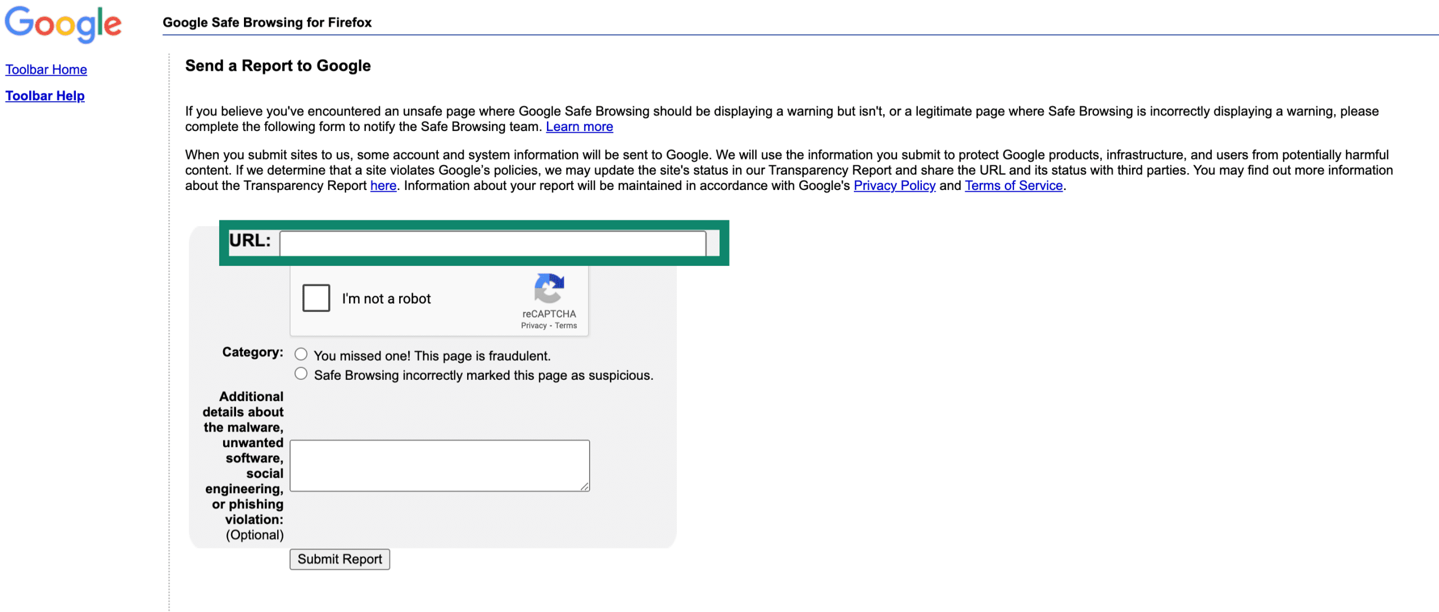Click the 'Google Safe Browsing for Firefox' title
Screen dimensions: 1439x612
click(x=267, y=22)
